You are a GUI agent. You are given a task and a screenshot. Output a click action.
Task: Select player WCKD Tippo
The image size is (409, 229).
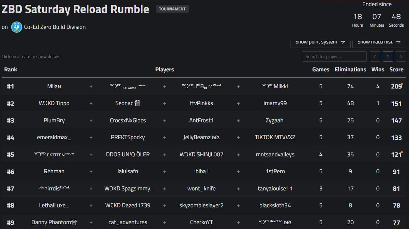point(54,103)
